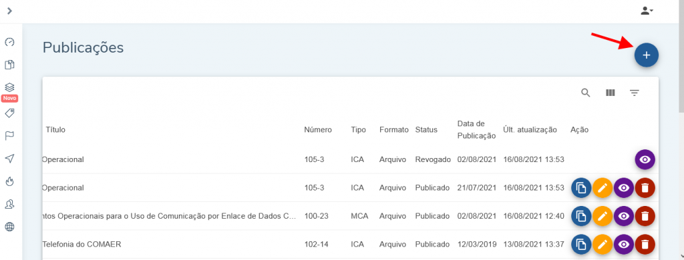Open the table filter icon
The height and width of the screenshot is (260, 684).
click(x=635, y=92)
